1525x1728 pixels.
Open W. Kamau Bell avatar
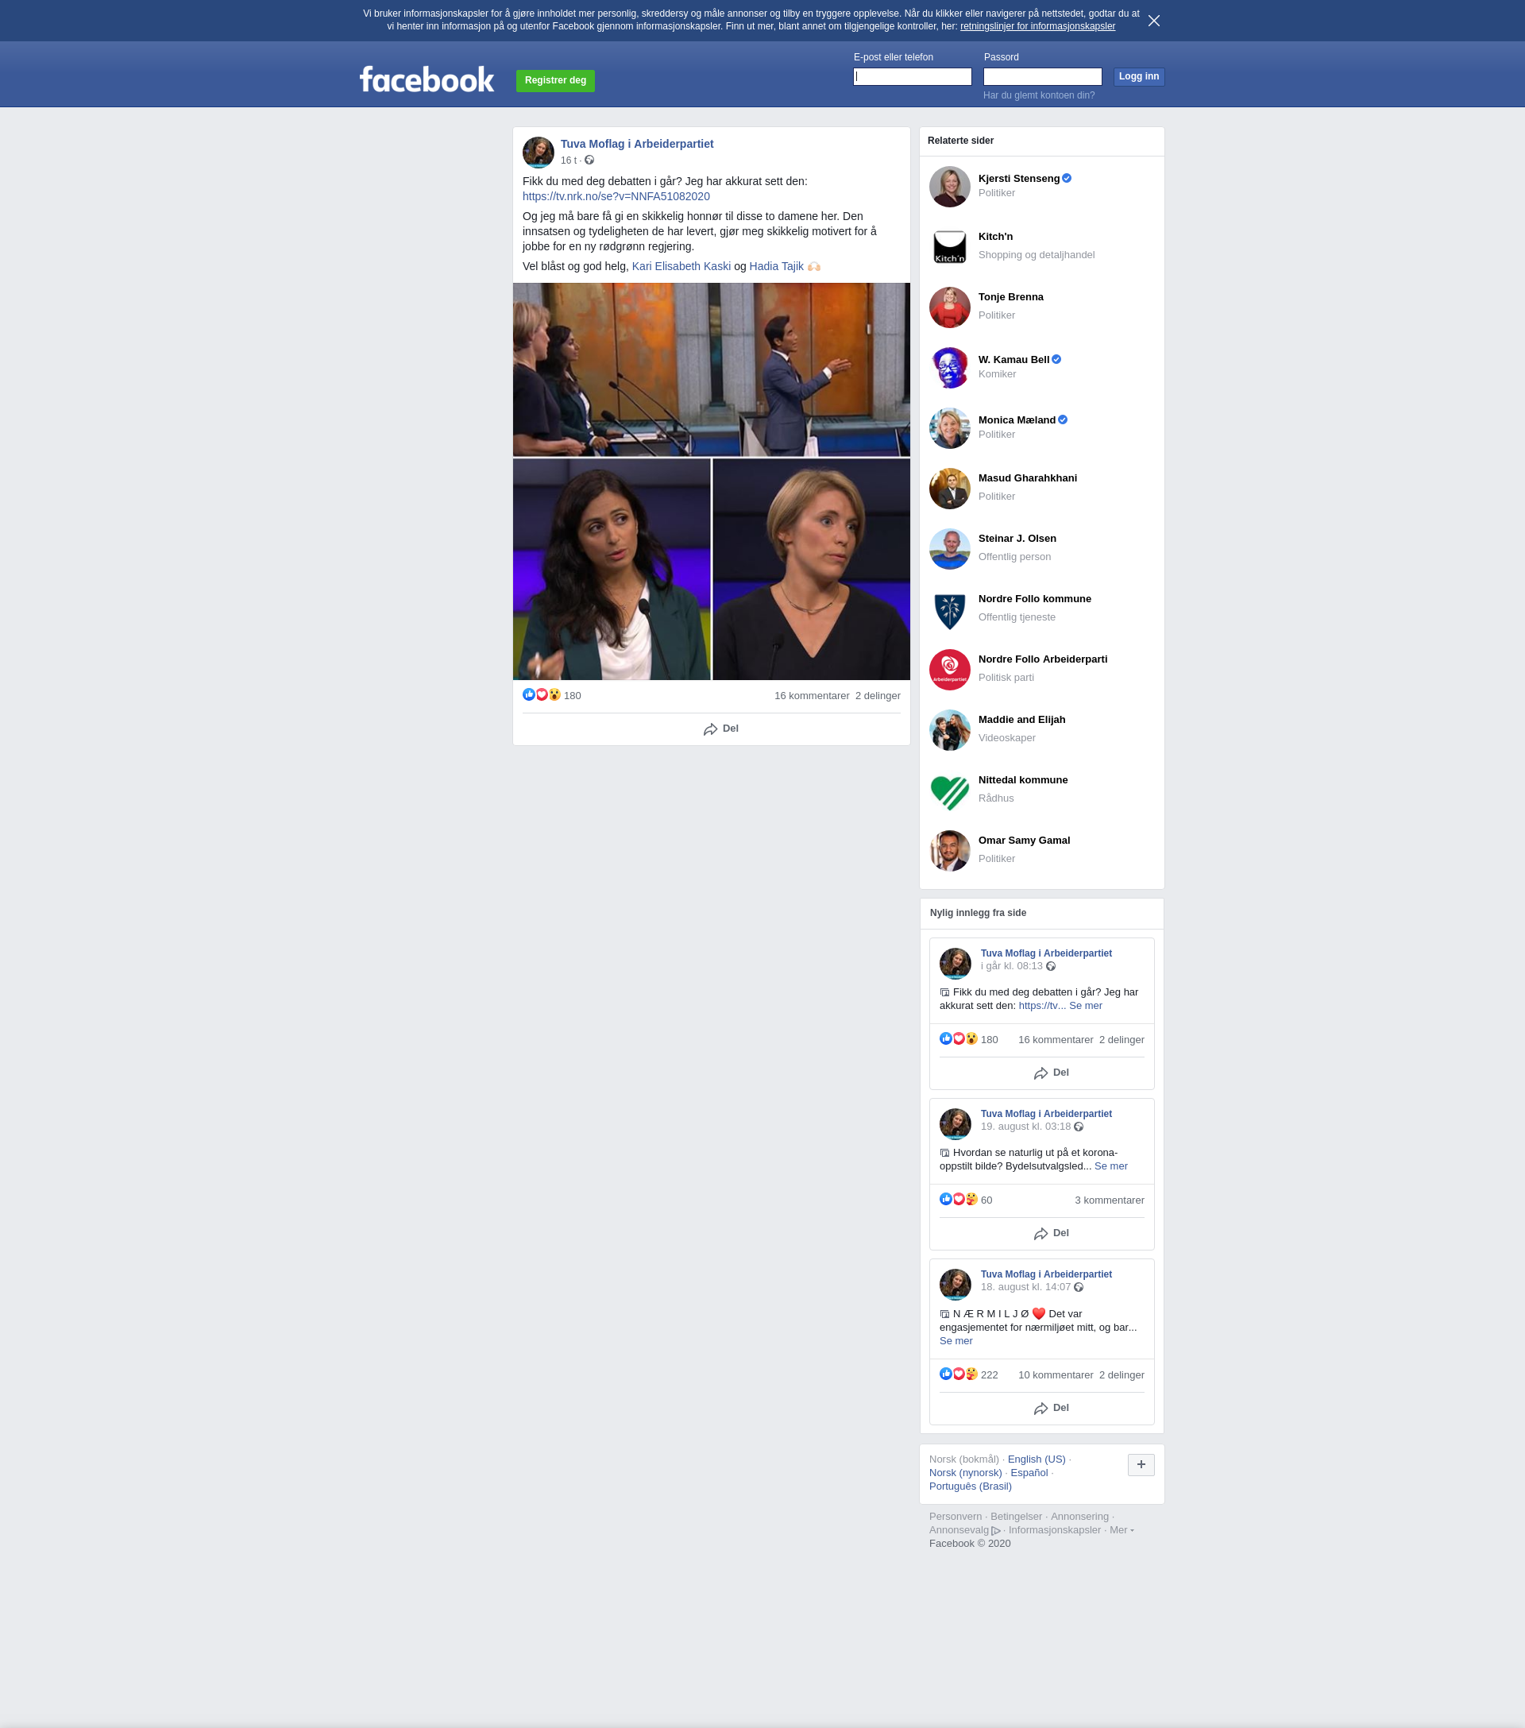[949, 368]
